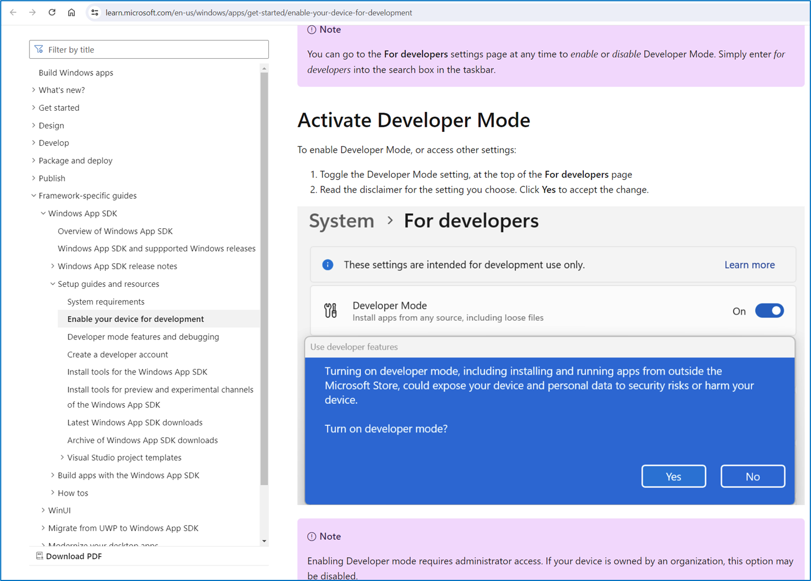The width and height of the screenshot is (811, 581).
Task: Open site information icon in address bar
Action: pyautogui.click(x=95, y=12)
